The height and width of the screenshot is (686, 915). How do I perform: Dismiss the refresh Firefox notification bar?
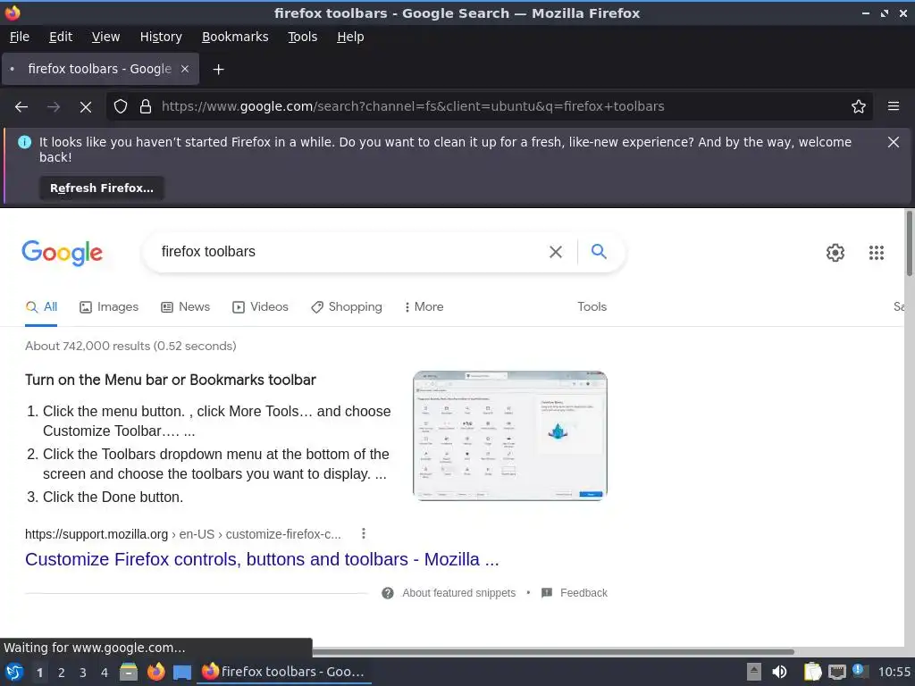tap(893, 142)
